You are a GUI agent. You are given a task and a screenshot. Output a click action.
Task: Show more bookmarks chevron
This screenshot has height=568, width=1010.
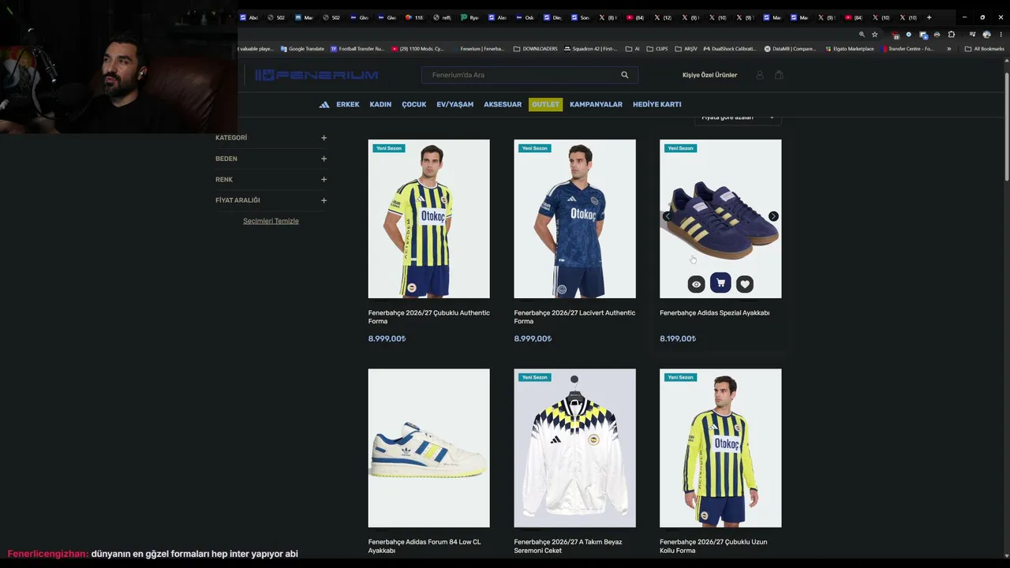tap(948, 49)
